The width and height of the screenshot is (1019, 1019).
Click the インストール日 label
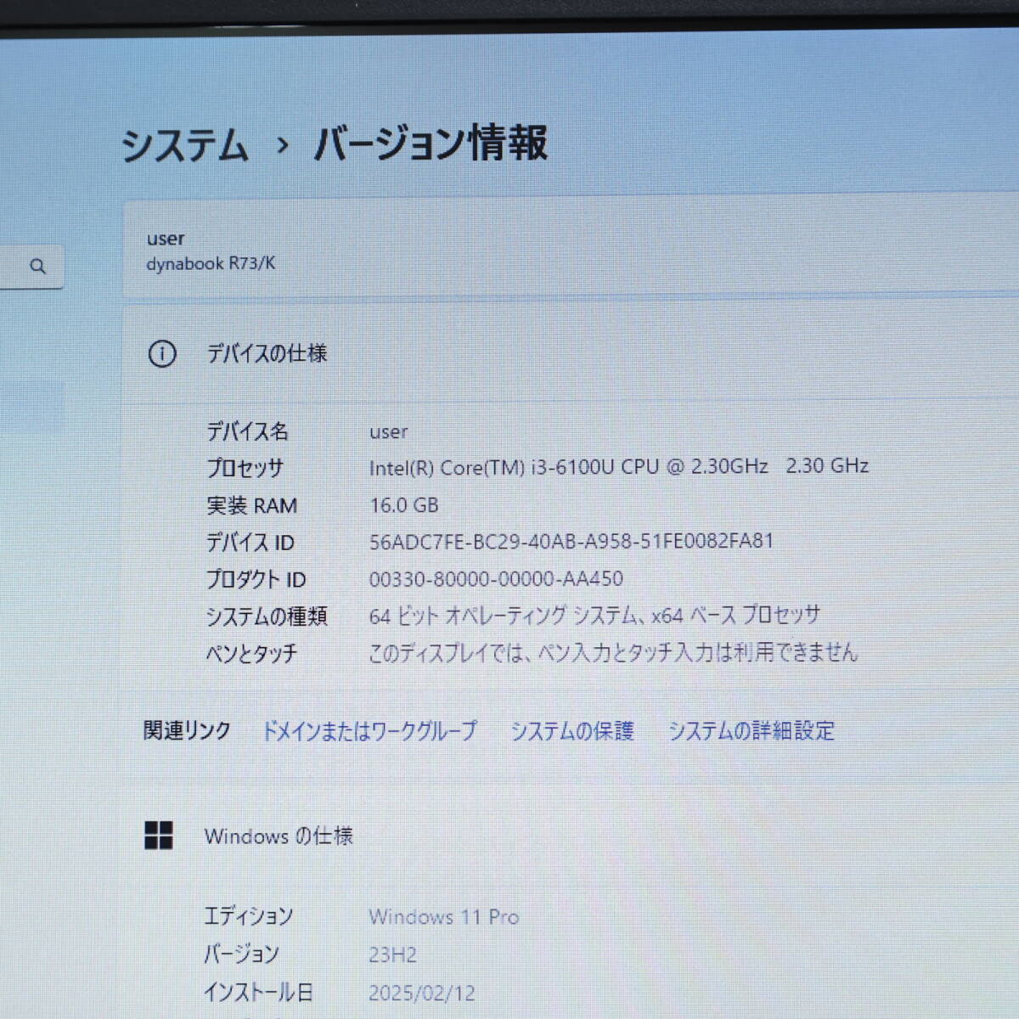pos(258,992)
